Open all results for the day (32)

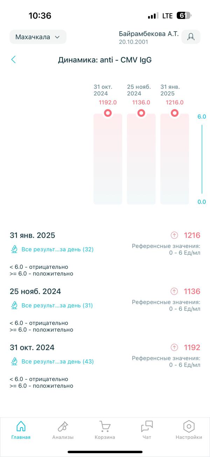point(57,249)
